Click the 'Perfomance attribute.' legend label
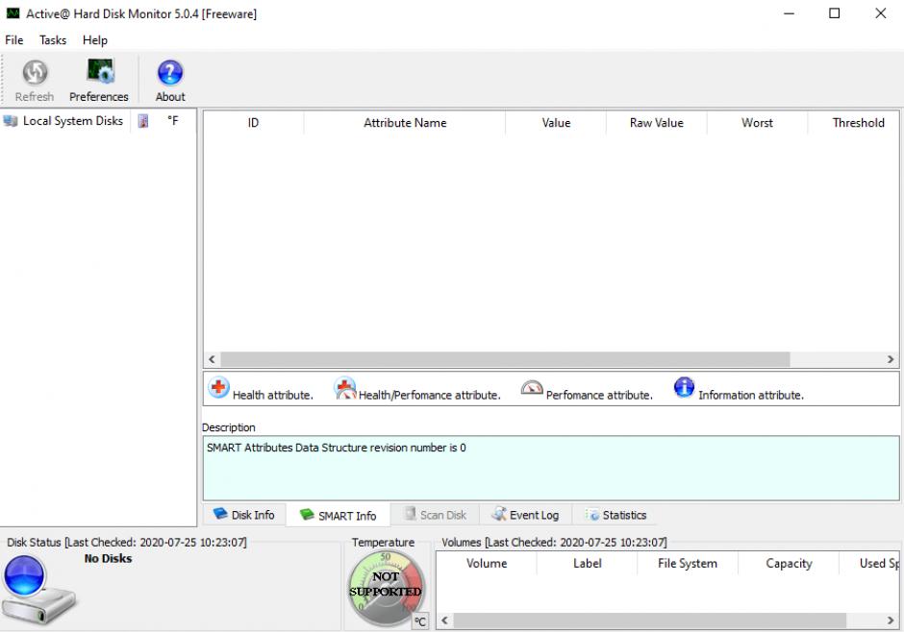The image size is (904, 632). pos(599,395)
